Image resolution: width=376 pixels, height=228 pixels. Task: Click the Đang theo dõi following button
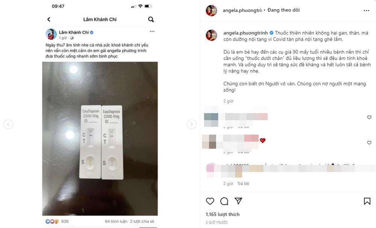[x=284, y=10]
